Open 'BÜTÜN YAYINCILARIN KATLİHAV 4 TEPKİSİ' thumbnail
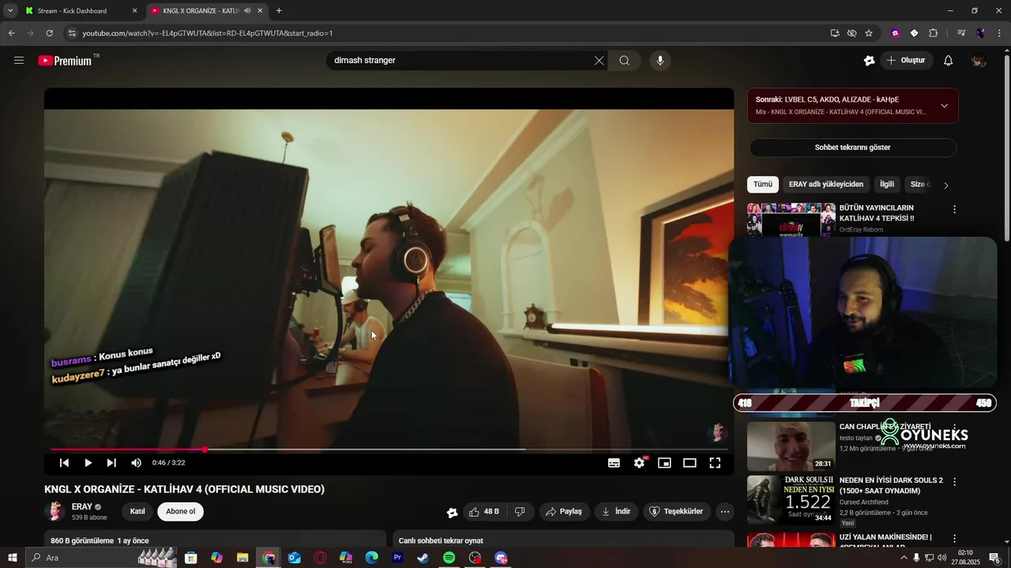This screenshot has width=1011, height=568. tap(791, 219)
